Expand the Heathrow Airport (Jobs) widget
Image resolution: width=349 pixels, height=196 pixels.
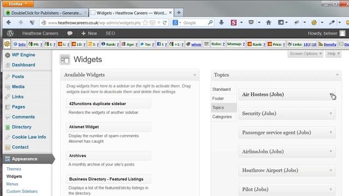[x=331, y=170]
